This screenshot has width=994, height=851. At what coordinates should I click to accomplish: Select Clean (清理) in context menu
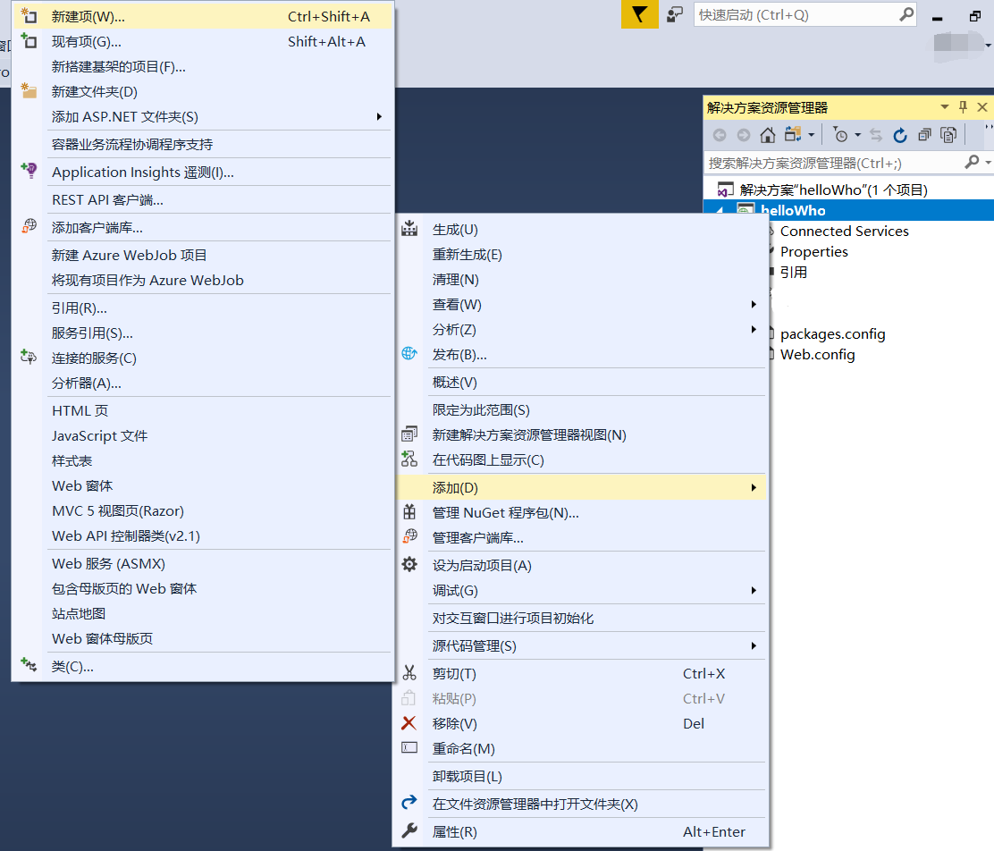[580, 280]
